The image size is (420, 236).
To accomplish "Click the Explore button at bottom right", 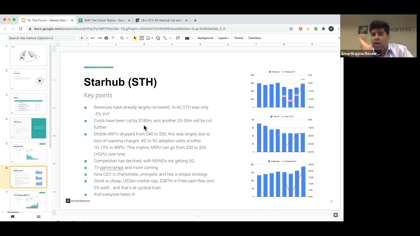I will [x=336, y=215].
